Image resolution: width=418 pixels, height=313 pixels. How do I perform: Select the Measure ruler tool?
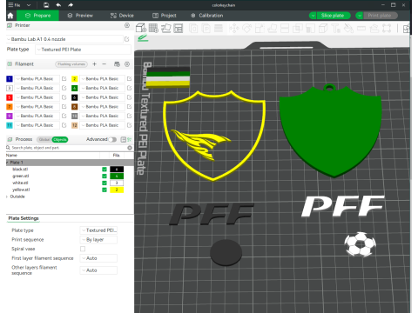[x=361, y=29]
